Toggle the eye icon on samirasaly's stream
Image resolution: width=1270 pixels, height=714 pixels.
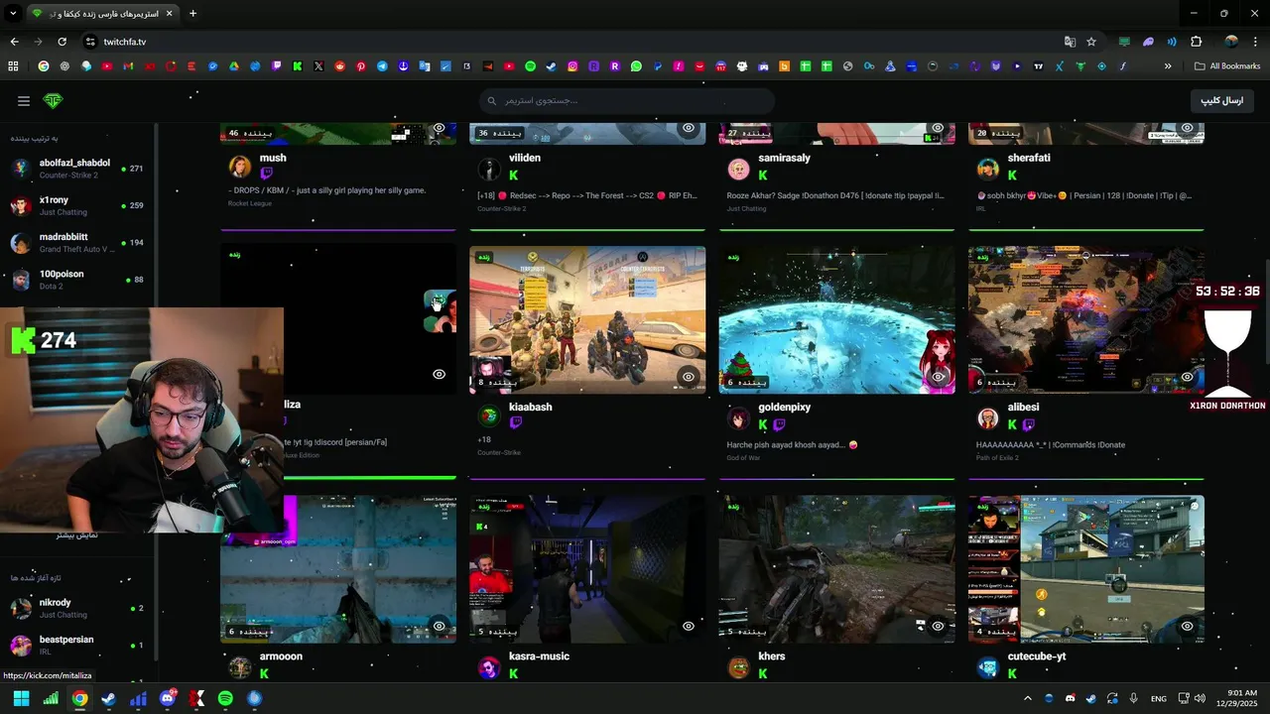938,128
